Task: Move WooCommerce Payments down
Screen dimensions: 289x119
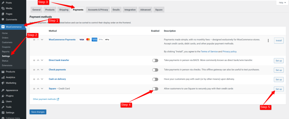Action: pyautogui.click(x=42, y=40)
